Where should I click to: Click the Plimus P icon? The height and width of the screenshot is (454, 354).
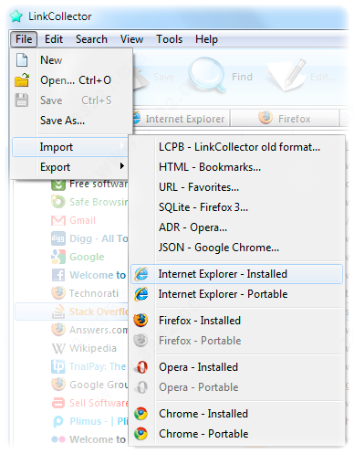(58, 421)
